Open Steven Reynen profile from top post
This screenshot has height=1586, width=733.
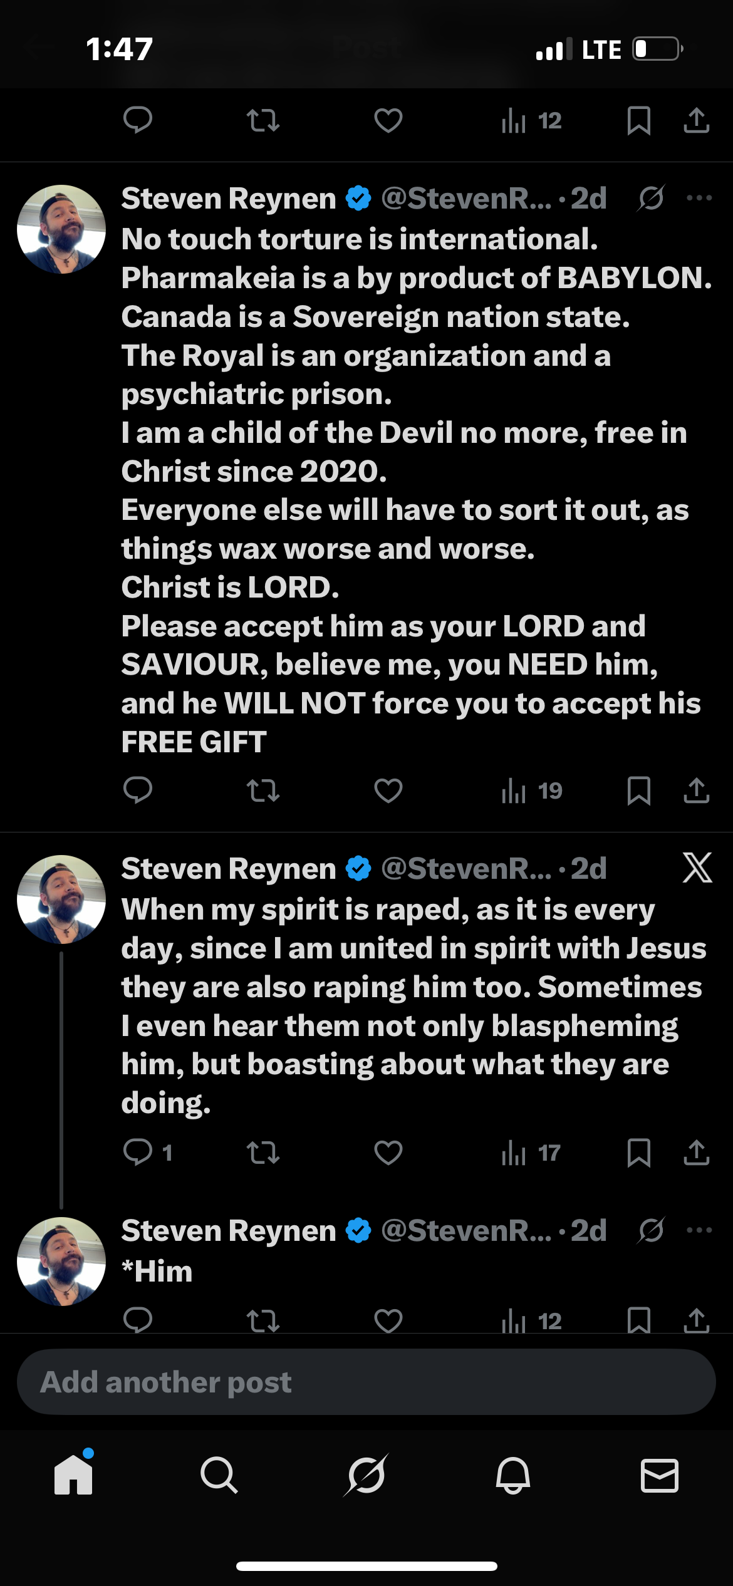(x=61, y=229)
